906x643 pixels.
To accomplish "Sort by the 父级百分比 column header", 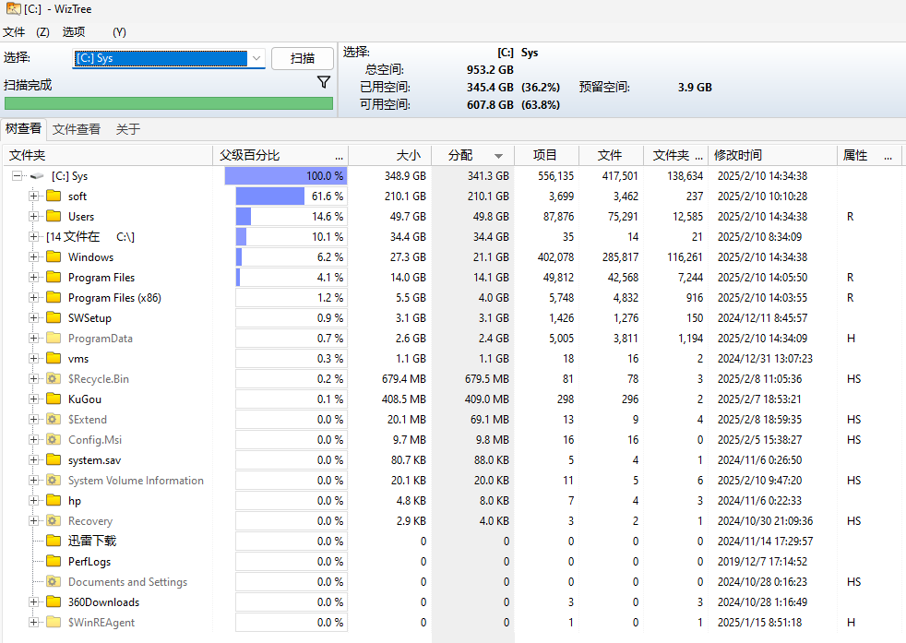I will tap(280, 155).
